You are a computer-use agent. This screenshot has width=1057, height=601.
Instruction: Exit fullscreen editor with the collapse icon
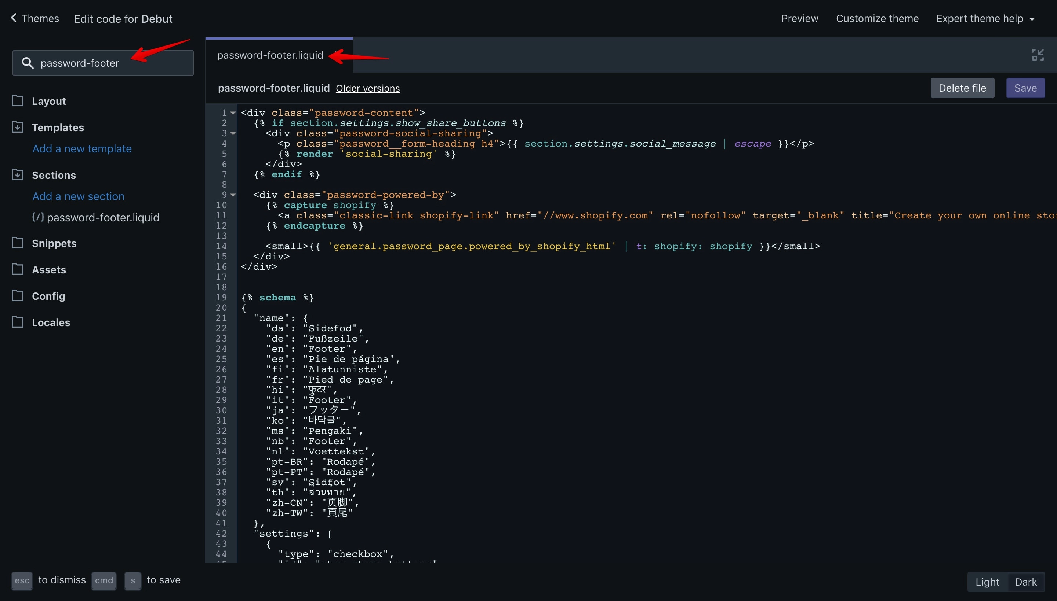click(1038, 55)
